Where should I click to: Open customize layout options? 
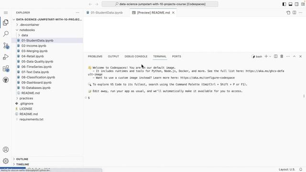(303, 4)
